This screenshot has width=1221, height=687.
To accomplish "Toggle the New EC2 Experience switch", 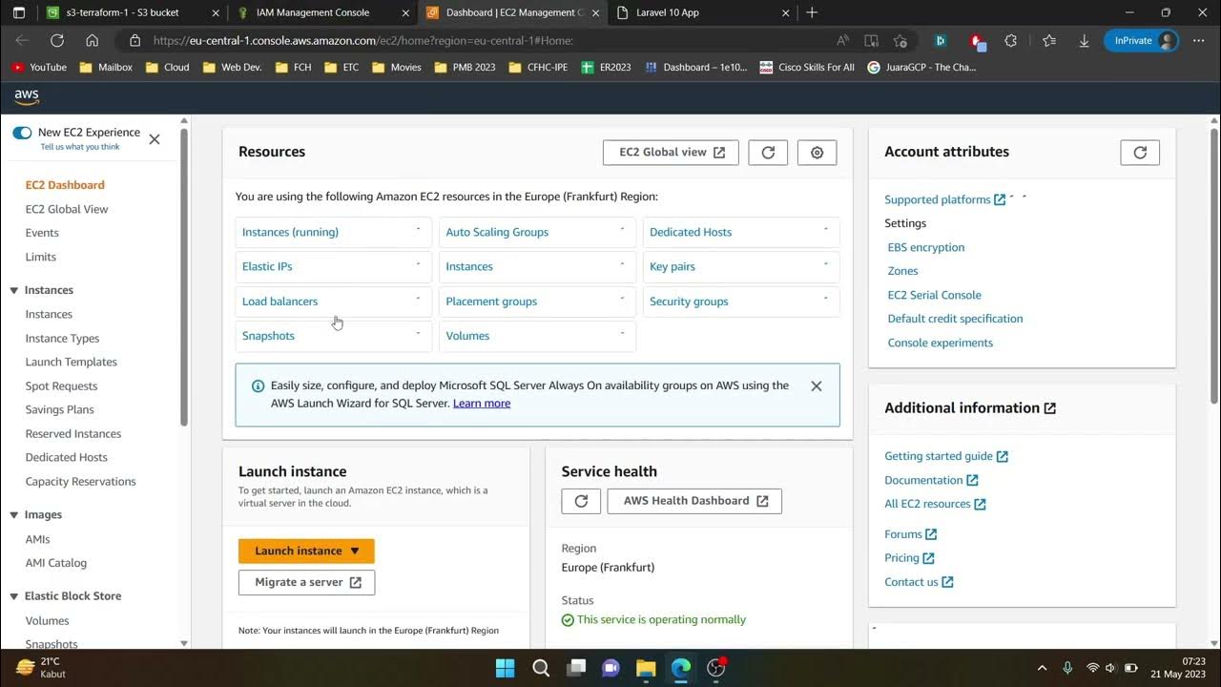I will [x=22, y=133].
